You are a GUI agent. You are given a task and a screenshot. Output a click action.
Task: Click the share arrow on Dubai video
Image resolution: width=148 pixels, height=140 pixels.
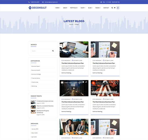coord(86,82)
